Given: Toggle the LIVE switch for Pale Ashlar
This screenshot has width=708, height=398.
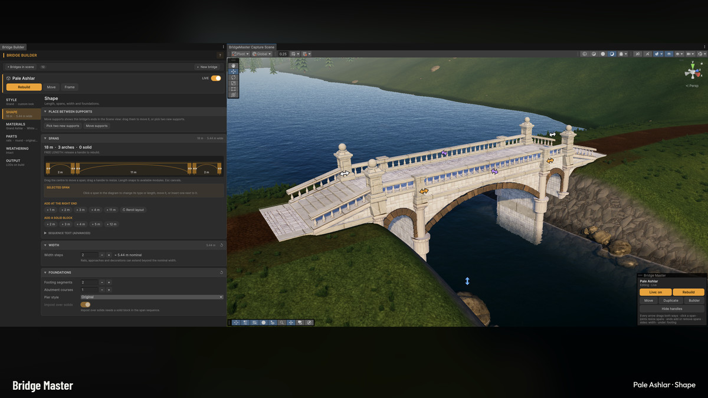Looking at the screenshot, I should (216, 78).
